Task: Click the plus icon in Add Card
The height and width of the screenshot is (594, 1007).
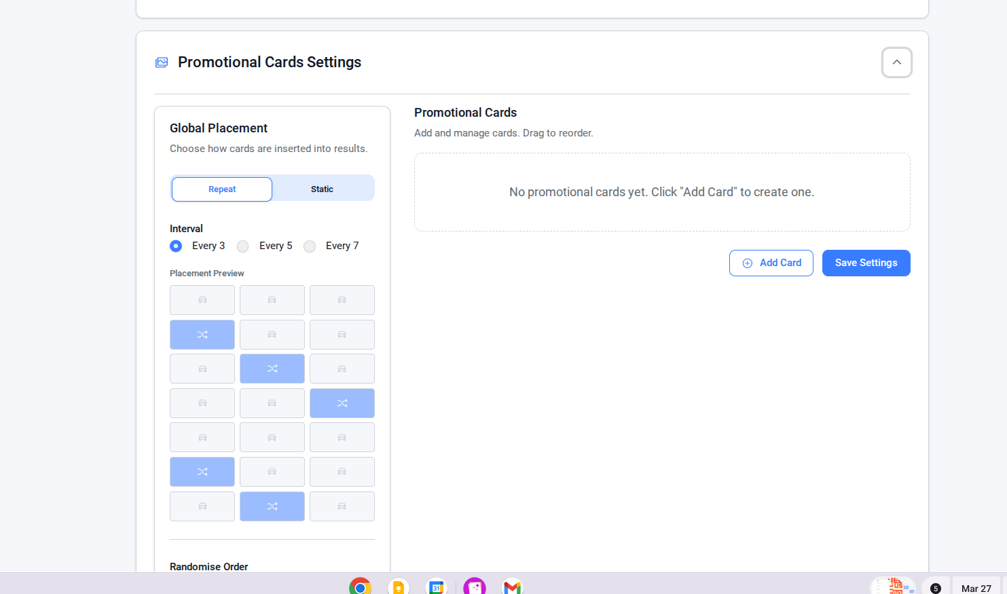Action: [747, 263]
